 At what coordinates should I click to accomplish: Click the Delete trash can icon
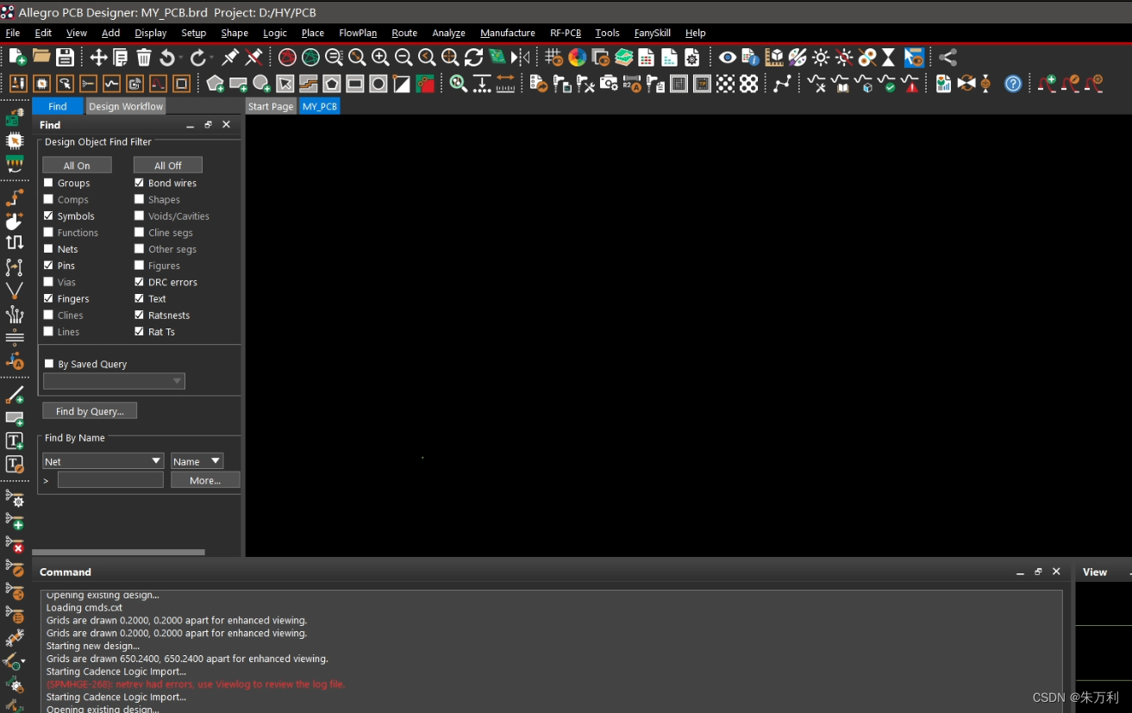coord(144,58)
